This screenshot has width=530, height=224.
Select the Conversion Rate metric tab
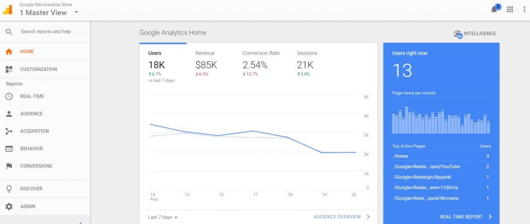click(261, 64)
